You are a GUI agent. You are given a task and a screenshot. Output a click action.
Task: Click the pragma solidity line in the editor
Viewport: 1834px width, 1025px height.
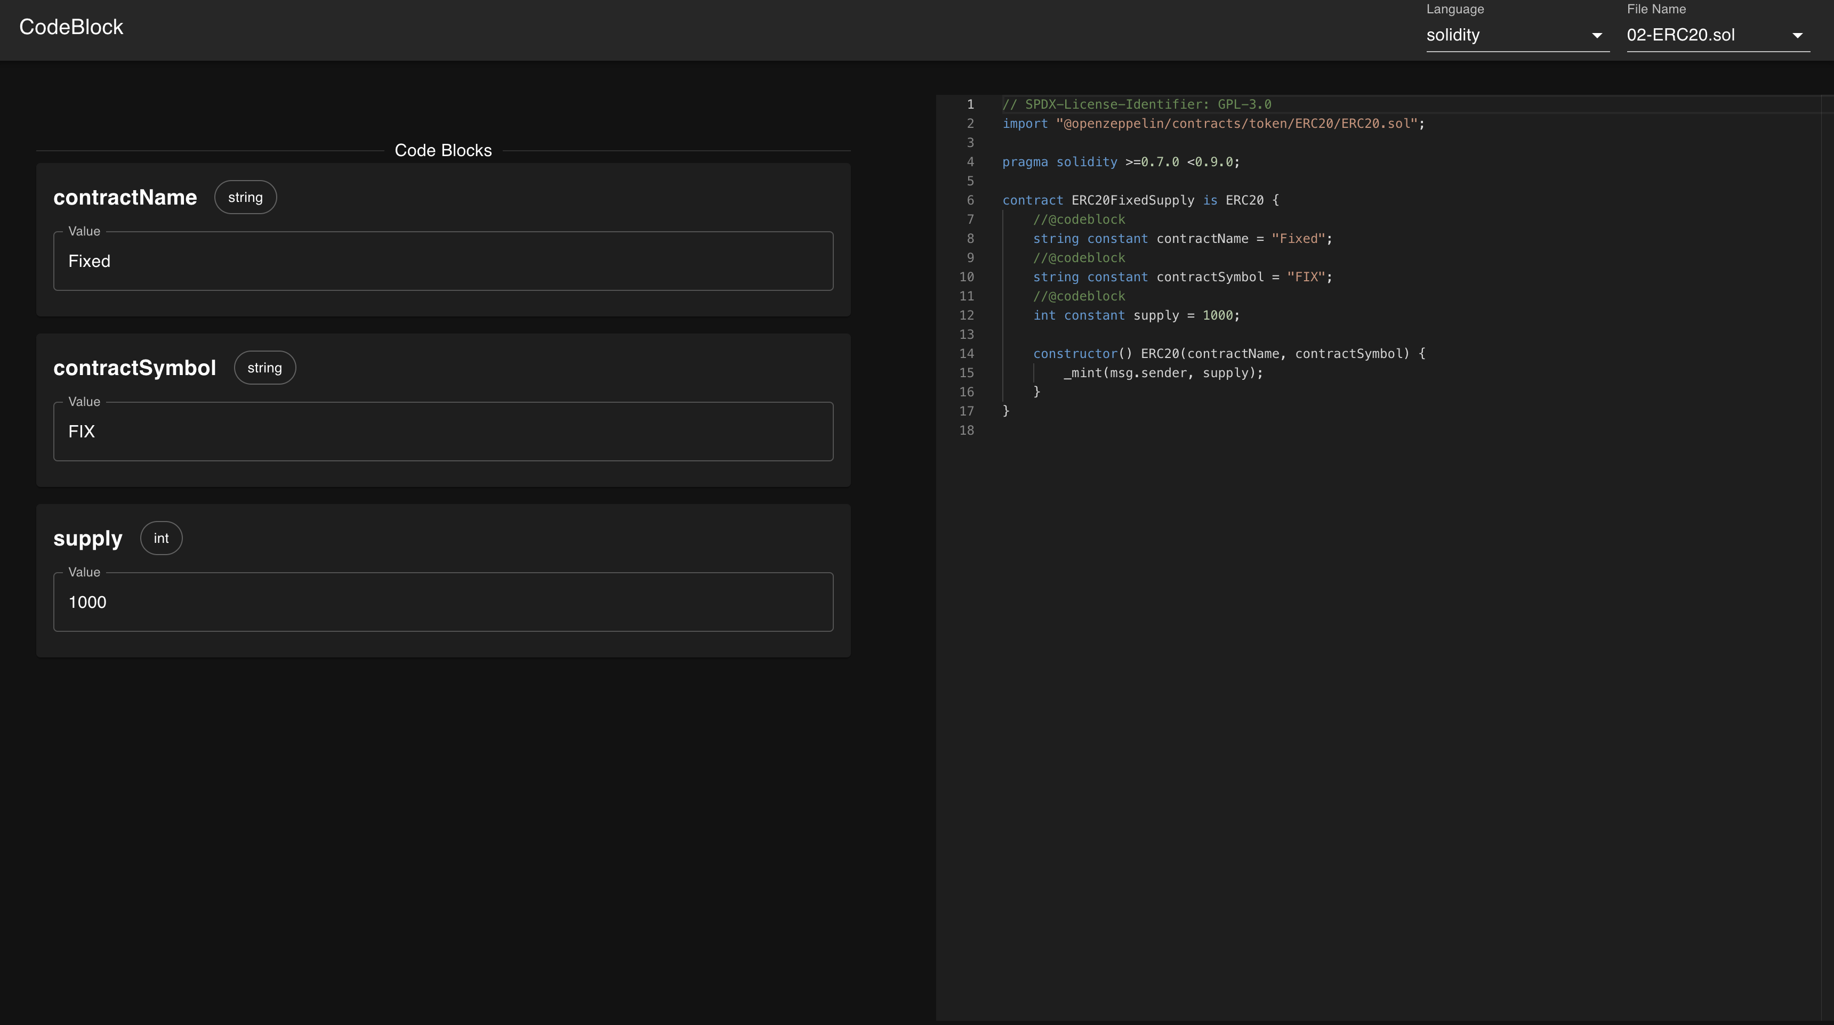[1121, 162]
